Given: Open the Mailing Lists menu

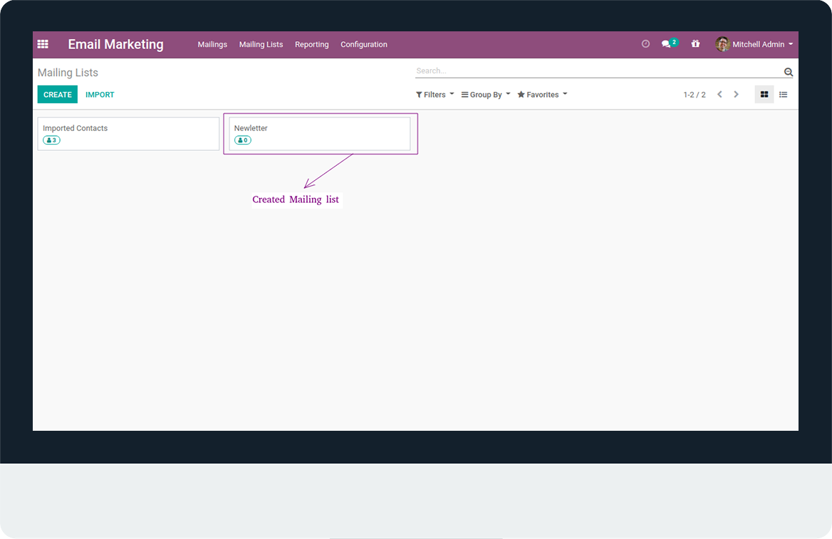Looking at the screenshot, I should [261, 45].
